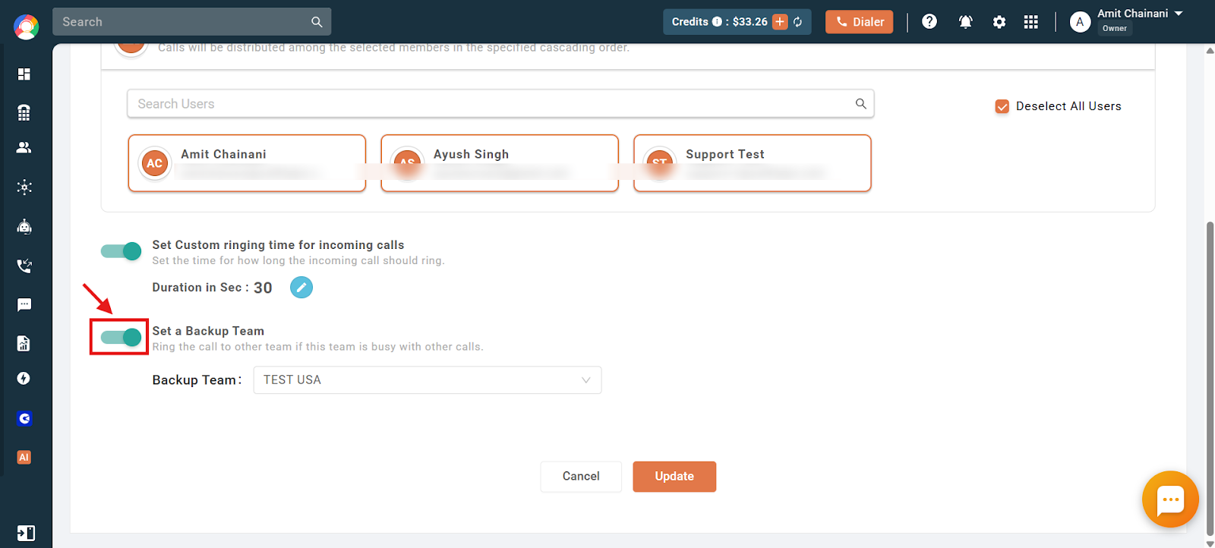Click the Owner role badge

tap(1115, 28)
